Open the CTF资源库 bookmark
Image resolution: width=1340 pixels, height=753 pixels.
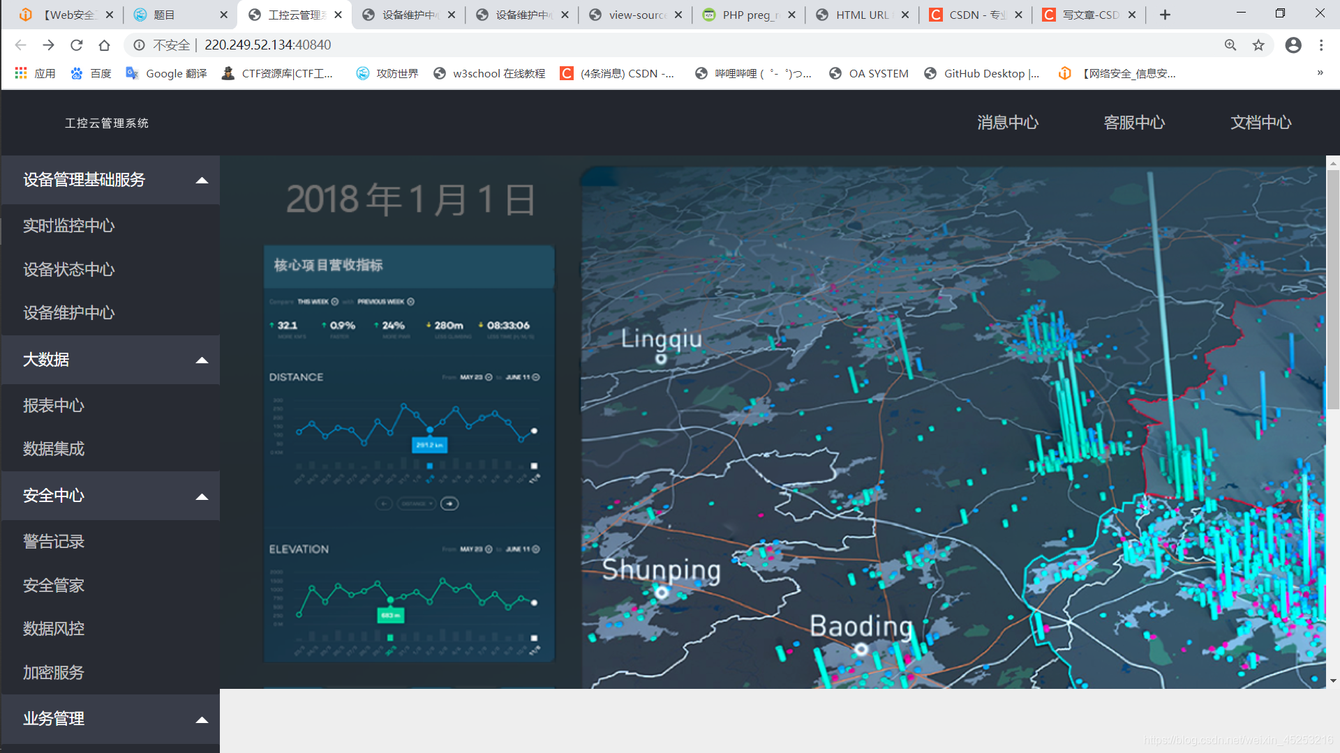(277, 73)
